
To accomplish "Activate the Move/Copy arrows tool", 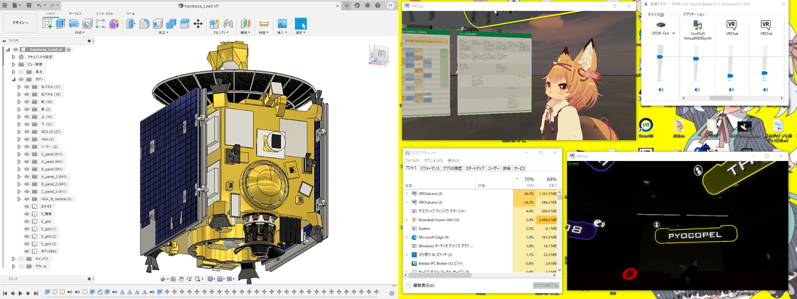I will pyautogui.click(x=198, y=24).
